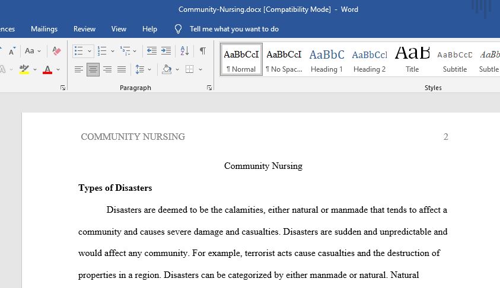The height and width of the screenshot is (288, 500).
Task: Apply the Normal style
Action: point(241,60)
